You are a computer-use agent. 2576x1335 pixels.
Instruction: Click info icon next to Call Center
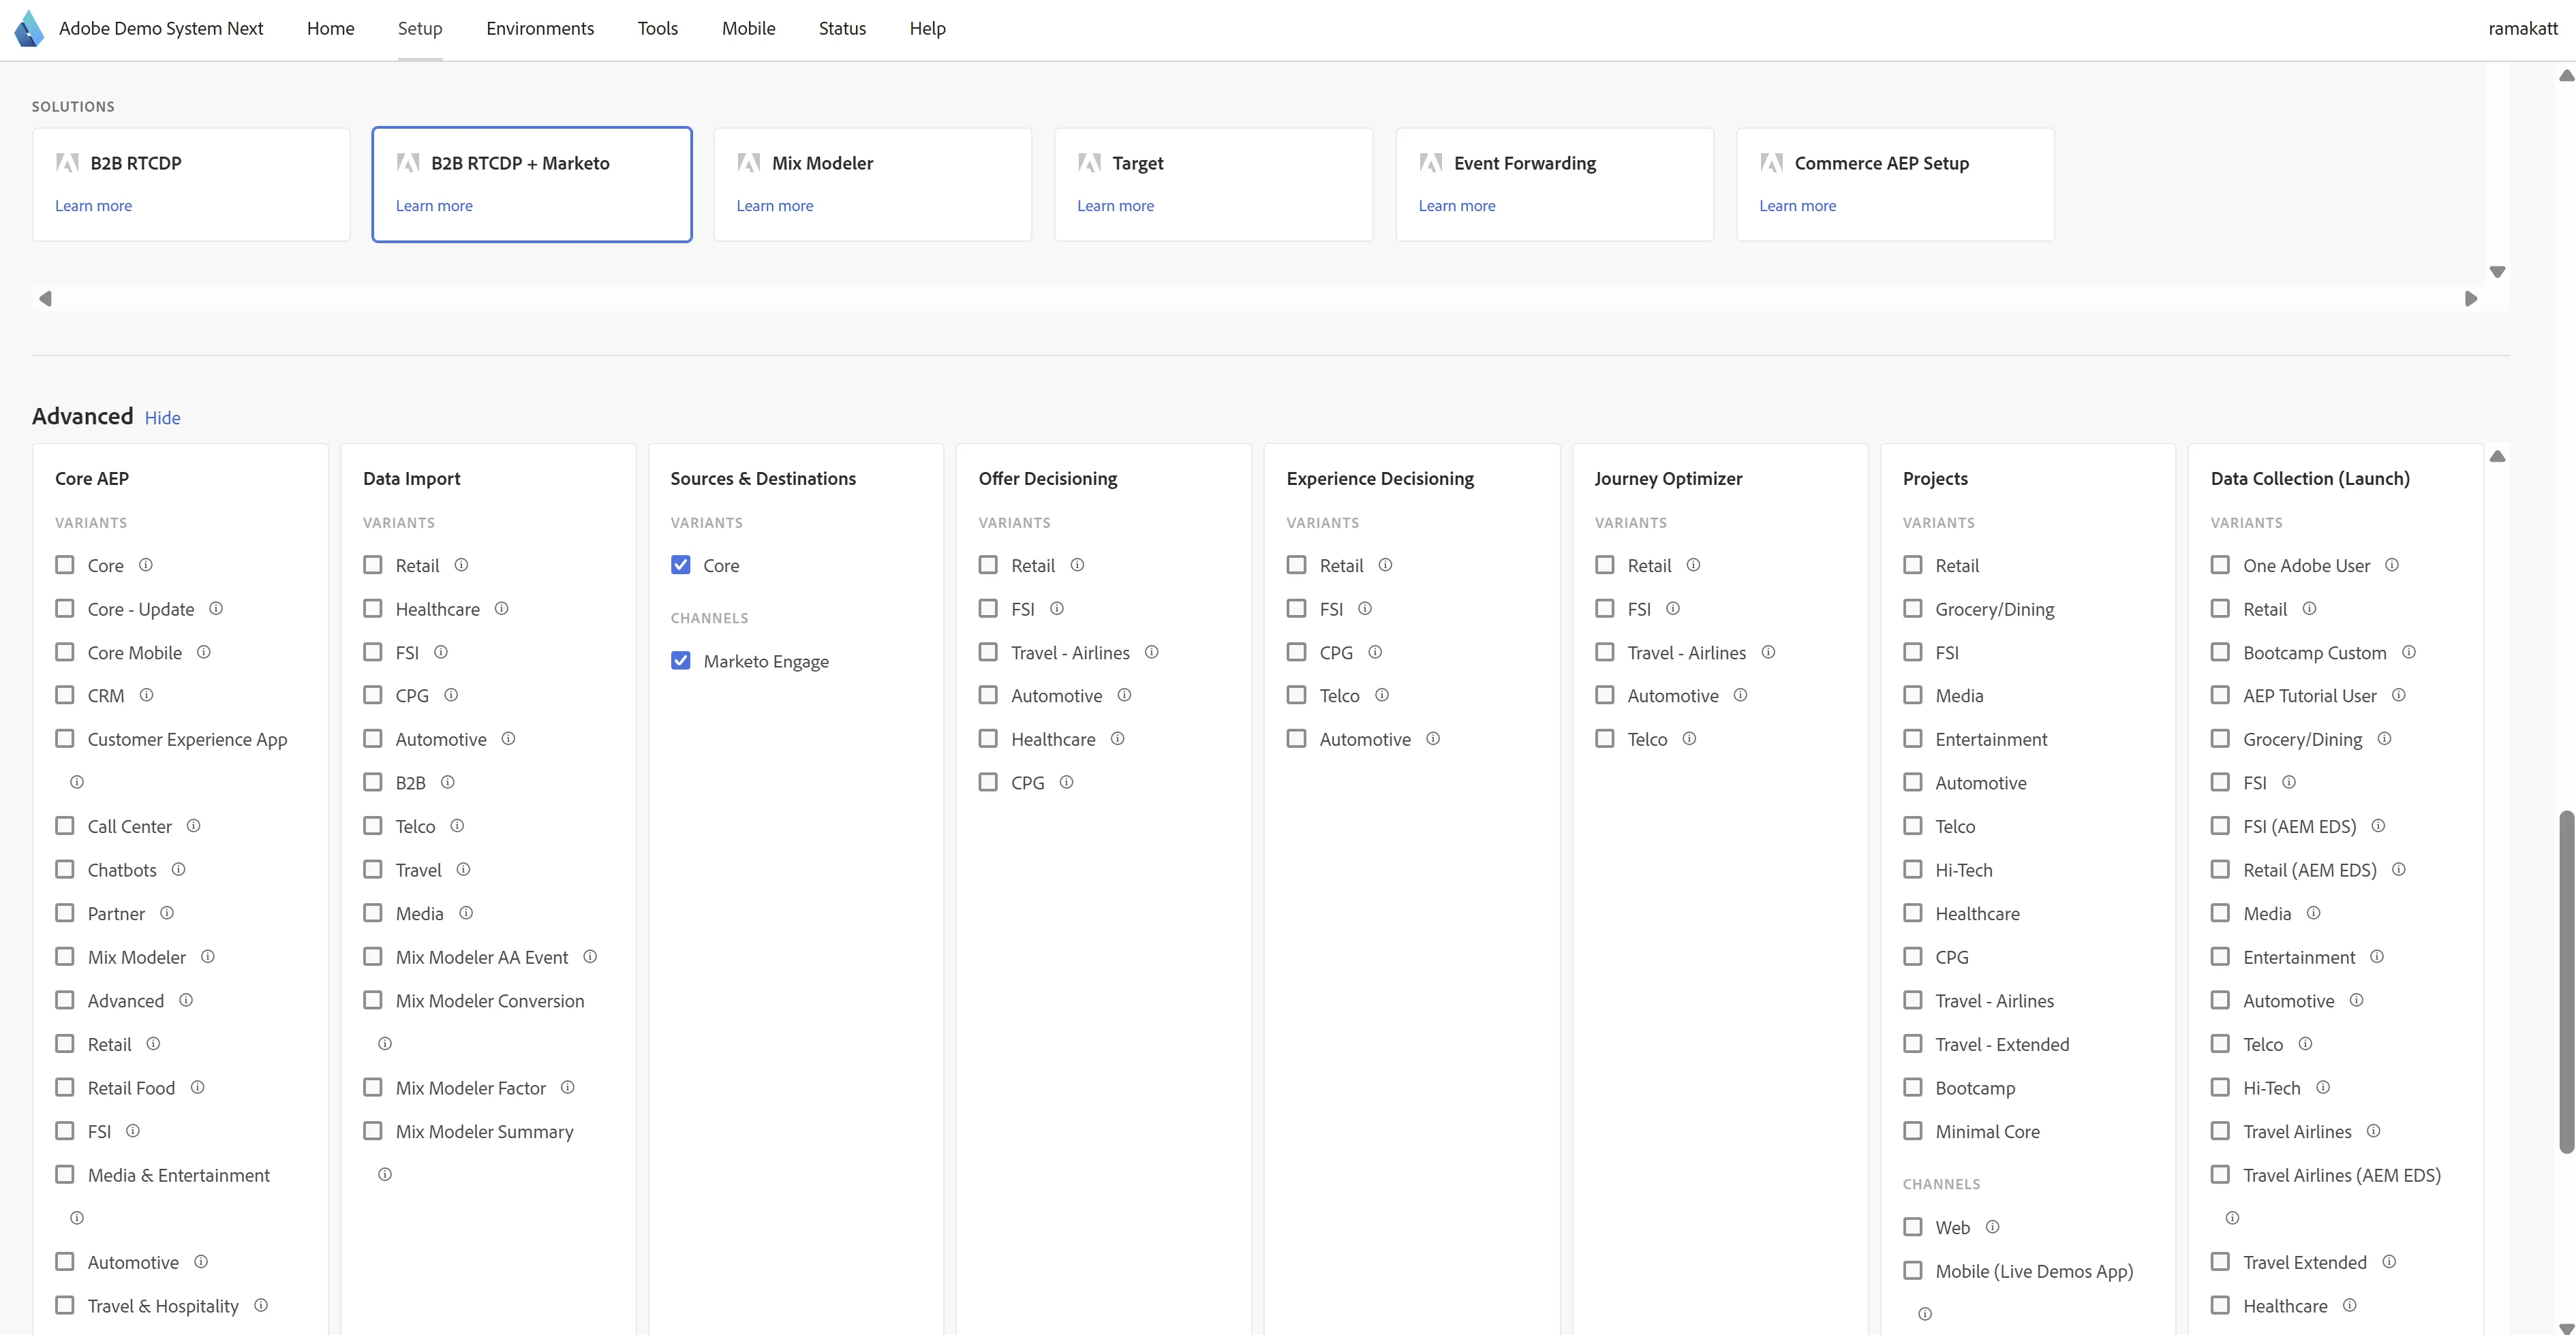(x=194, y=826)
